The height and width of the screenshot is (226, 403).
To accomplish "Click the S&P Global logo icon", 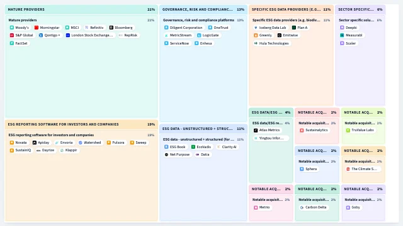I will pyautogui.click(x=12, y=35).
